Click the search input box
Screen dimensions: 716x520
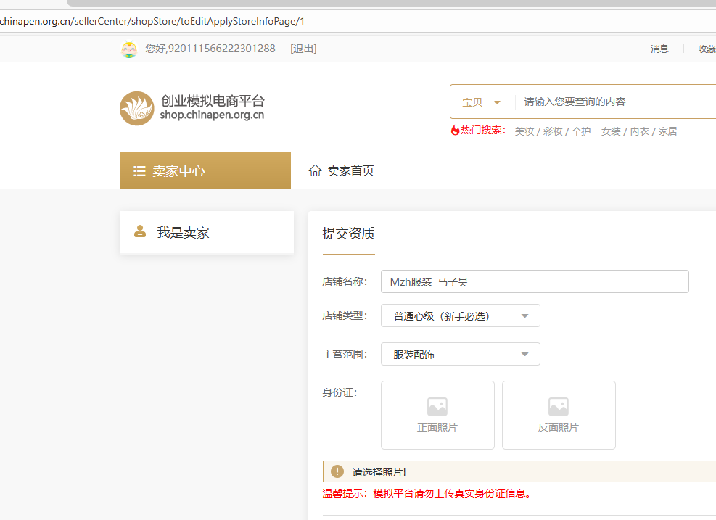coord(617,102)
